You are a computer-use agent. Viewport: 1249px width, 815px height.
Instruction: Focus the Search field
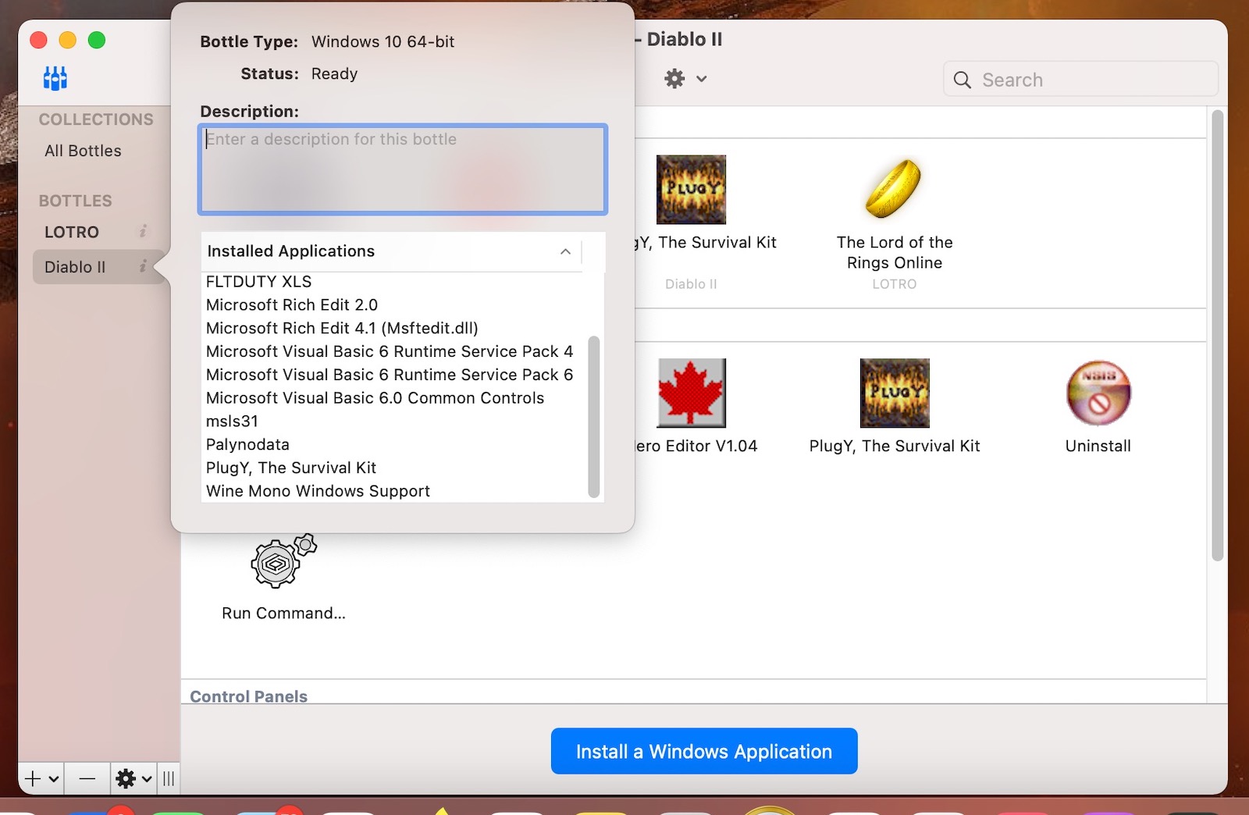tap(1081, 80)
